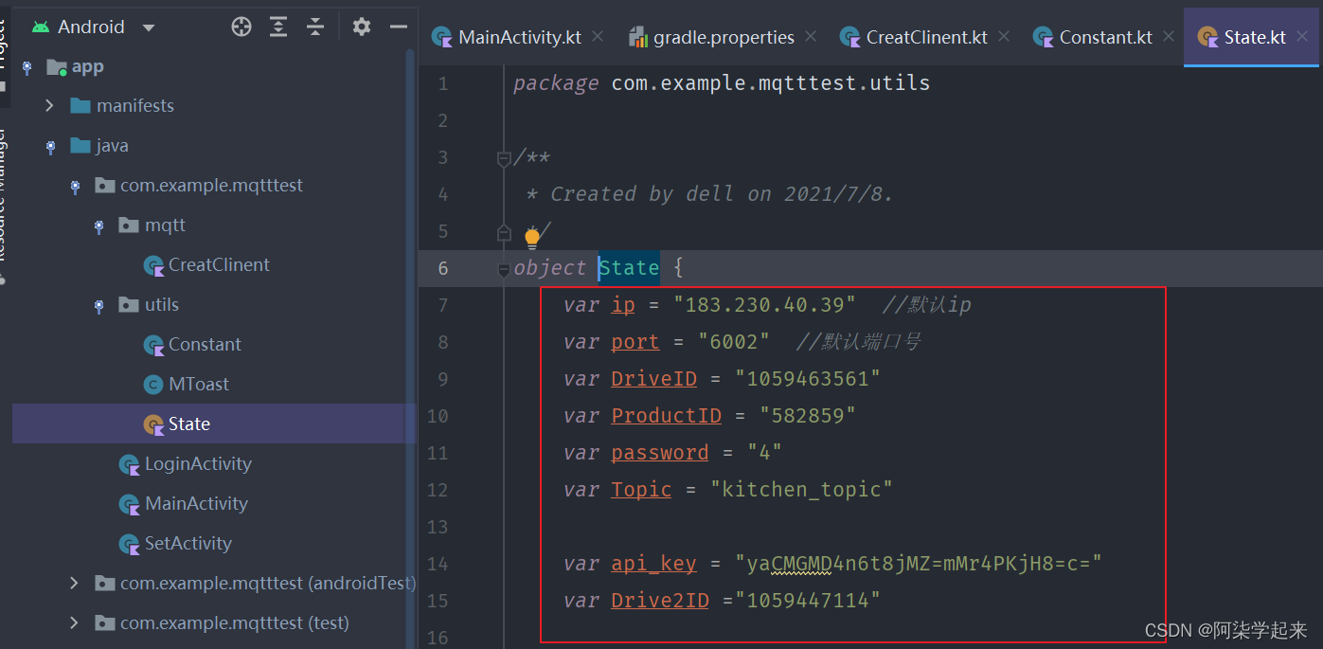This screenshot has width=1323, height=649.
Task: Click the Expand All toolbar icon
Action: pyautogui.click(x=278, y=27)
